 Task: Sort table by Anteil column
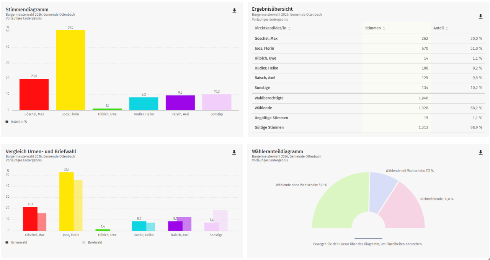[x=441, y=28]
